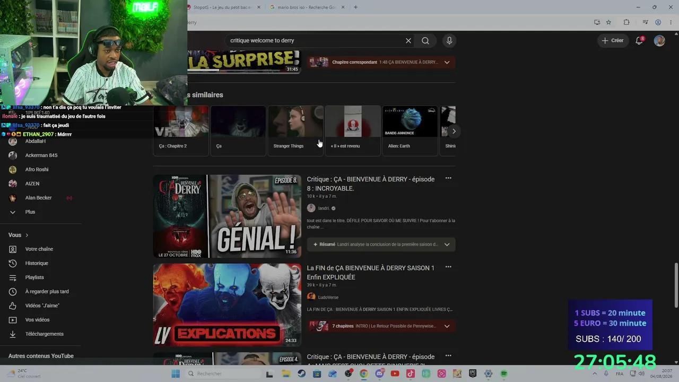The width and height of the screenshot is (679, 382).
Task: Play the 'EXPLICATIONS' video thumbnail
Action: coord(227,305)
